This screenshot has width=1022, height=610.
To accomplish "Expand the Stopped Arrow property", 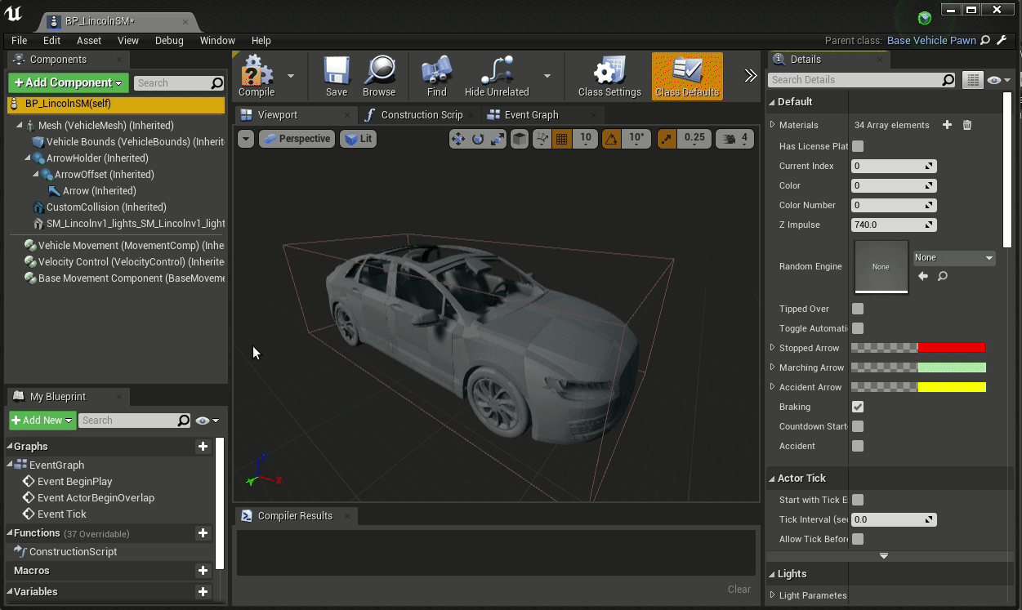I will (771, 348).
